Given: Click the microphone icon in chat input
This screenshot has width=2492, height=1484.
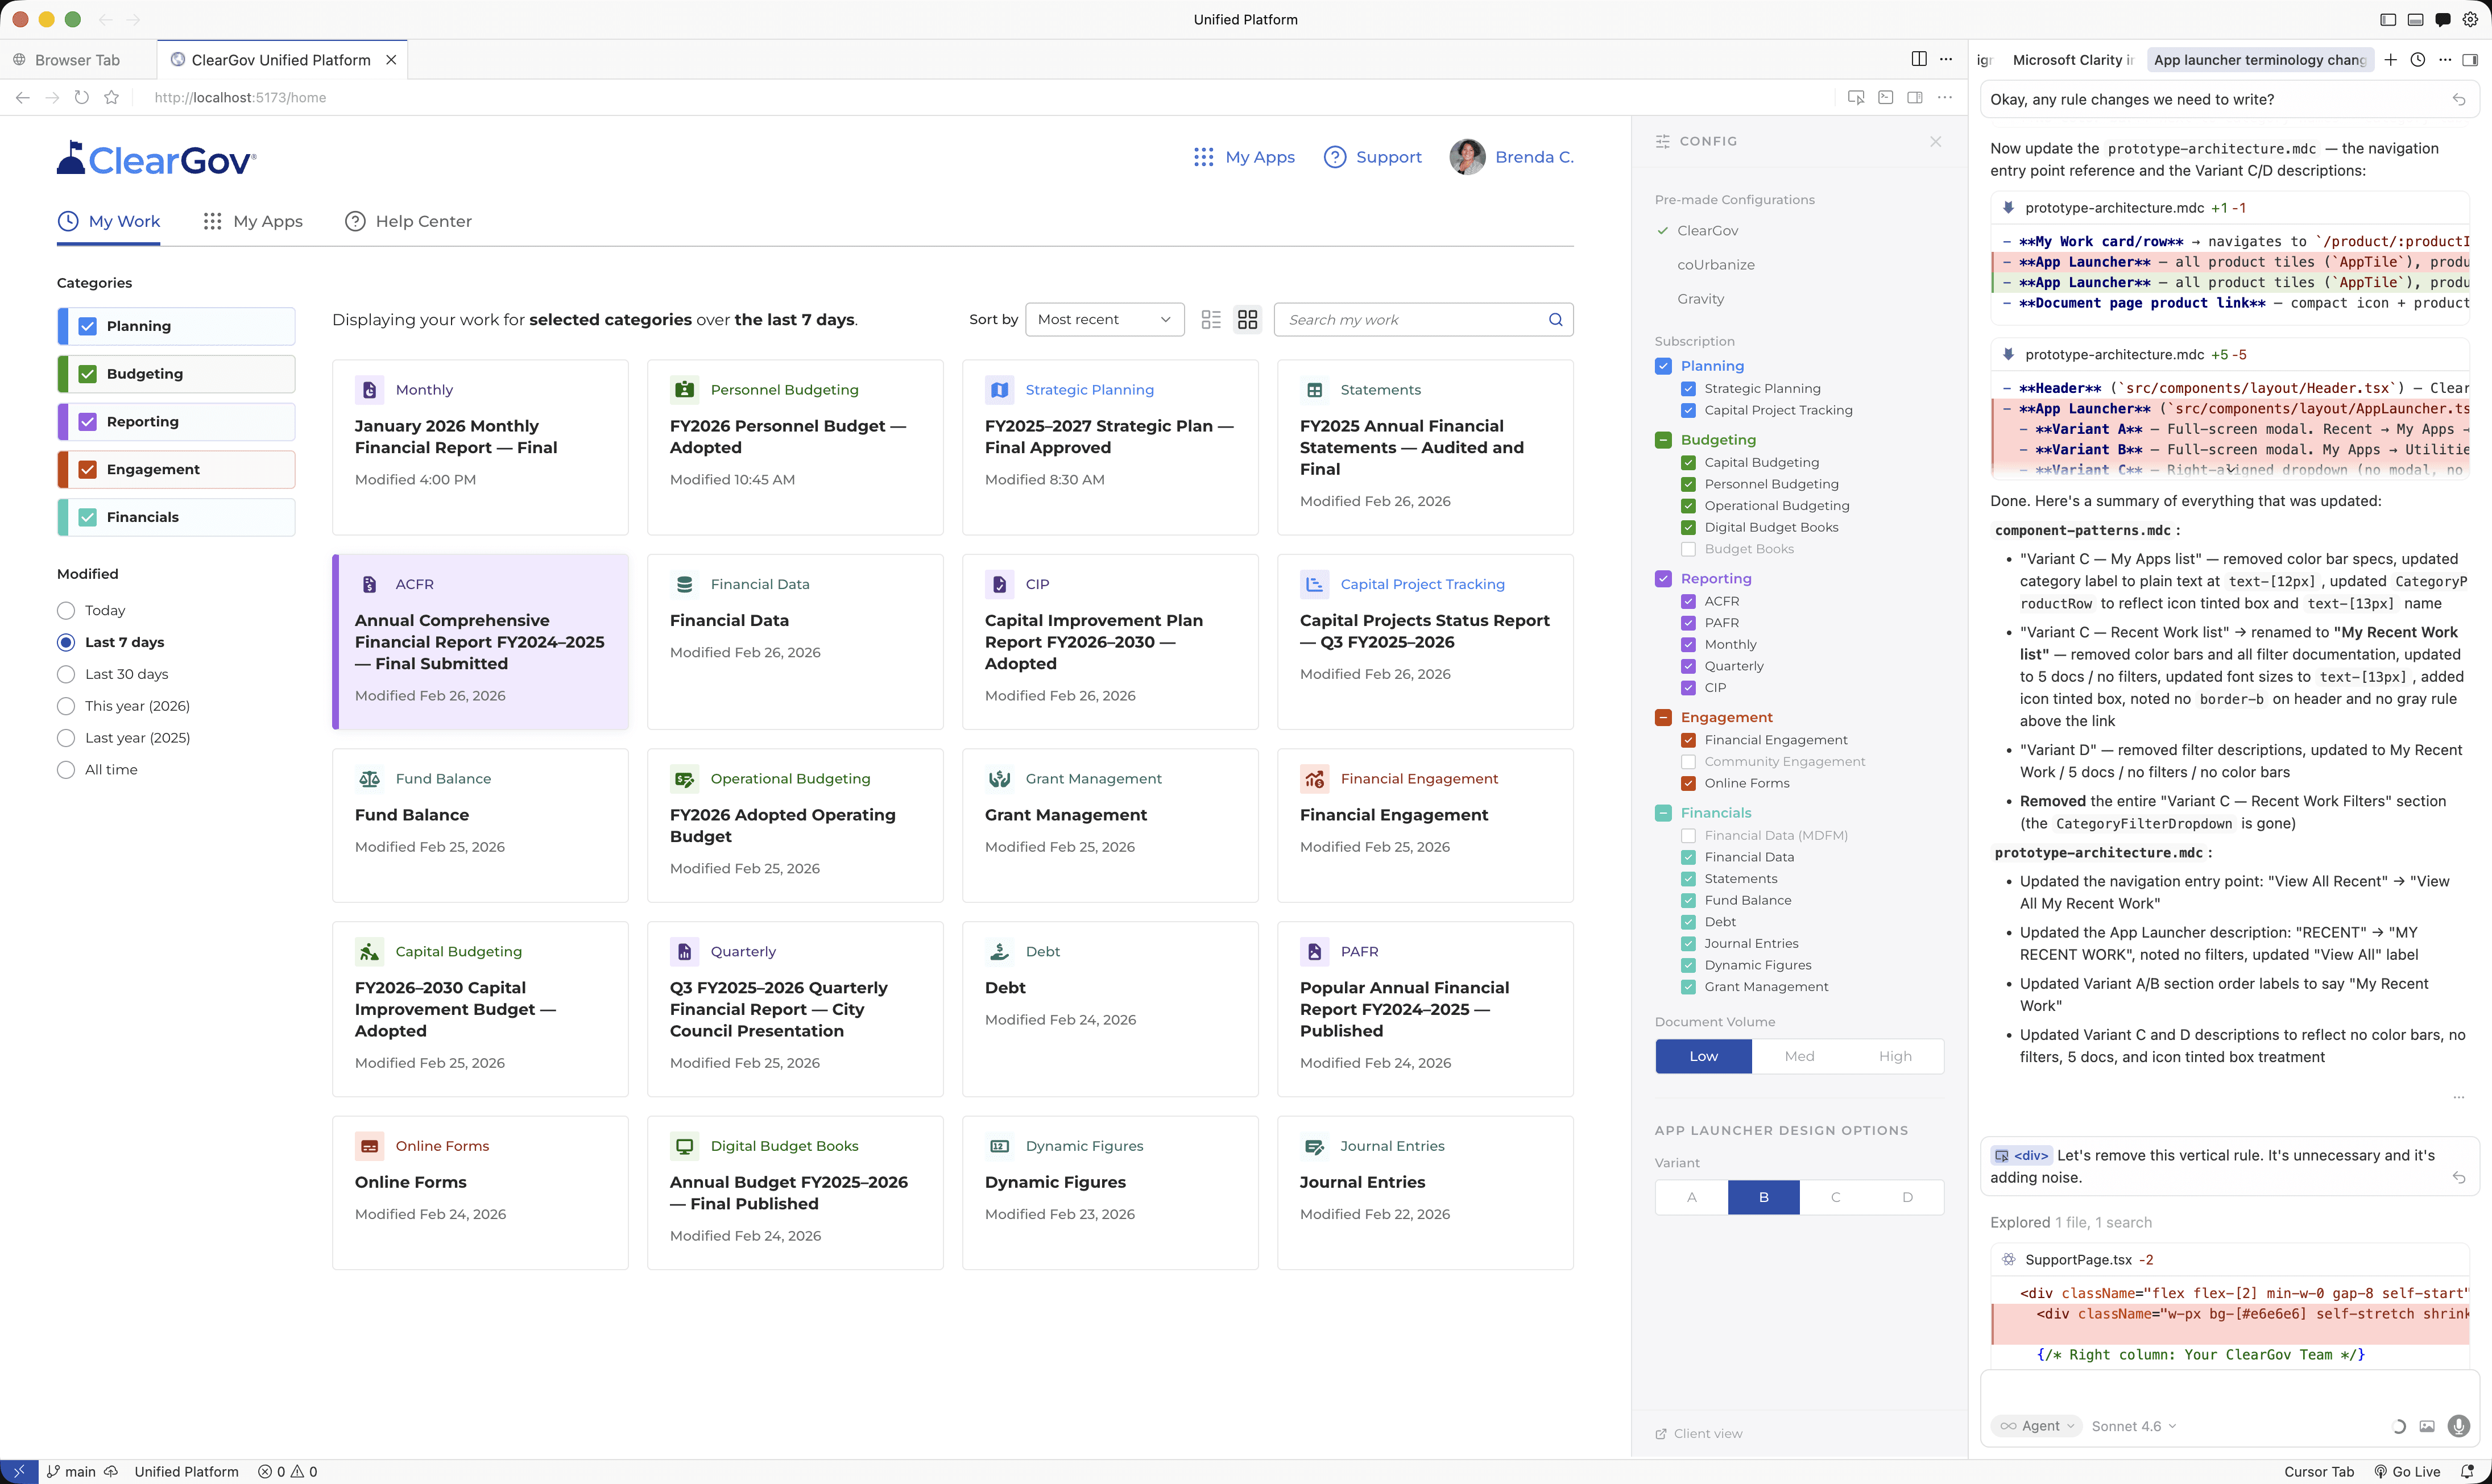Looking at the screenshot, I should 2458,1426.
